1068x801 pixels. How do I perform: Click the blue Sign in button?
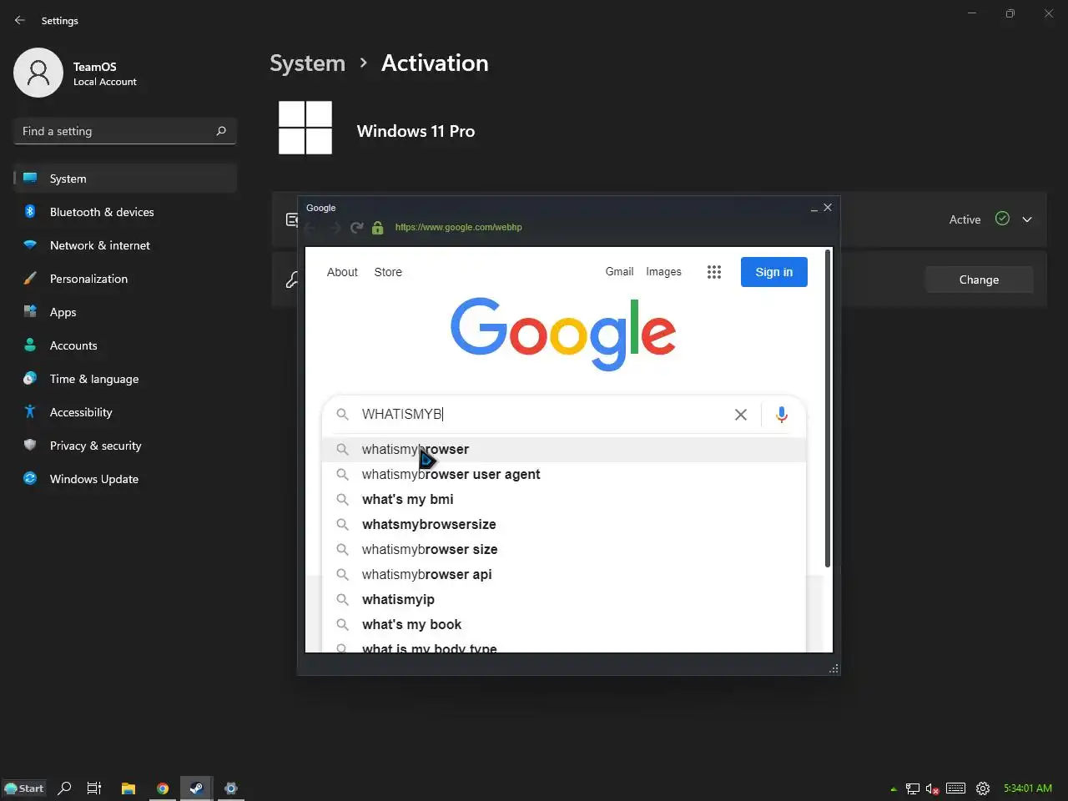[x=774, y=272]
